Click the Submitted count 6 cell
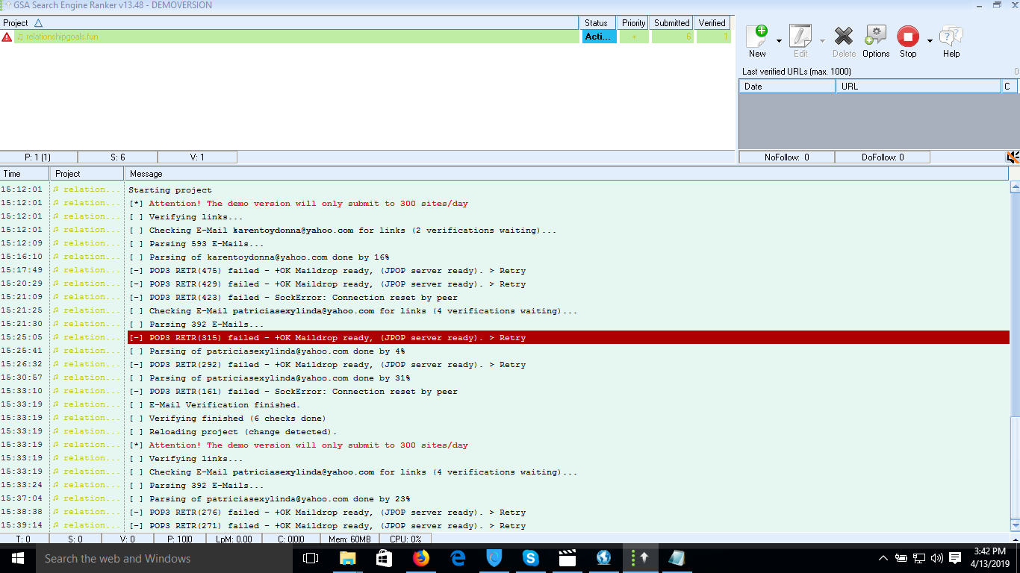This screenshot has height=573, width=1020. coord(672,37)
